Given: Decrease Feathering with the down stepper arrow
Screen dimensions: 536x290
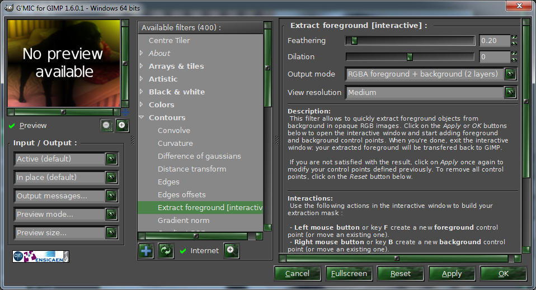Looking at the screenshot, I should (514, 44).
